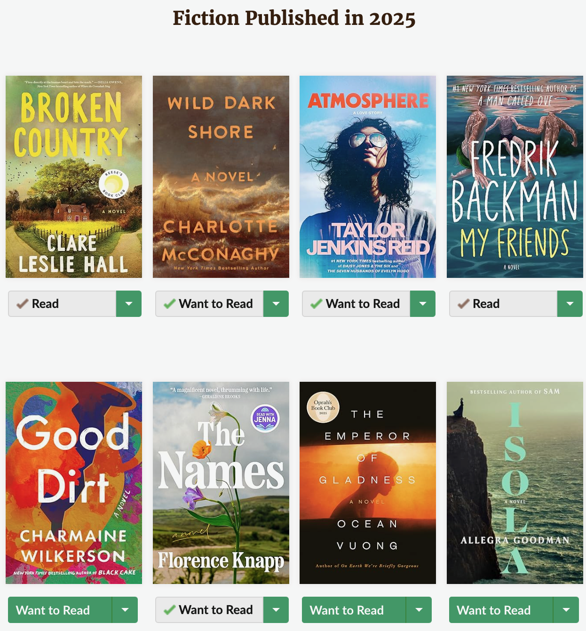The width and height of the screenshot is (586, 631).
Task: Open dropdown arrow beneath Atmosphere book
Action: [x=423, y=304]
